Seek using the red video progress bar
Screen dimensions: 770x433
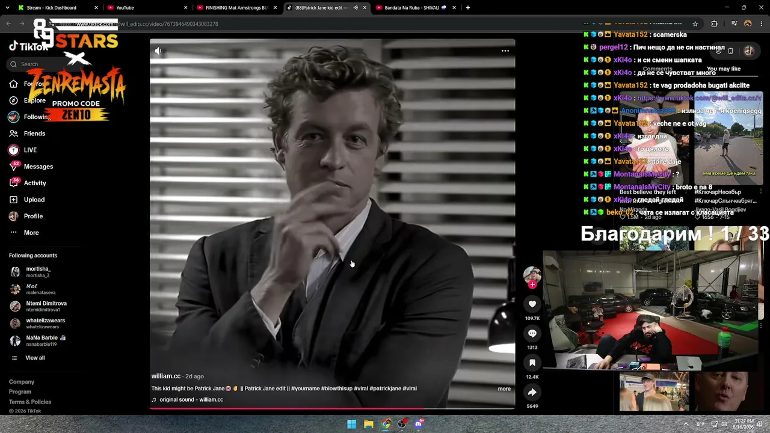(x=332, y=408)
